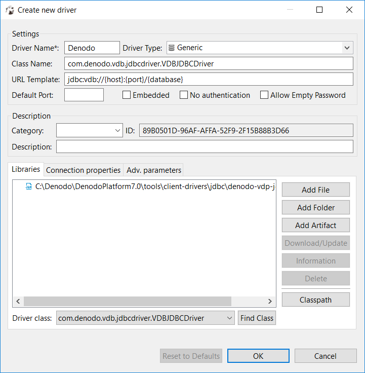Click the URL Template field

(209, 79)
